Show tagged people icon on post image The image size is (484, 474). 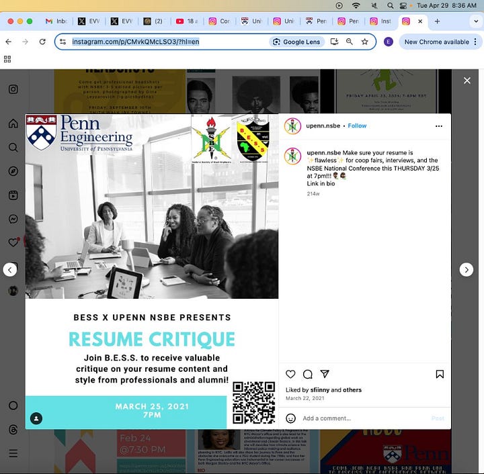36,418
